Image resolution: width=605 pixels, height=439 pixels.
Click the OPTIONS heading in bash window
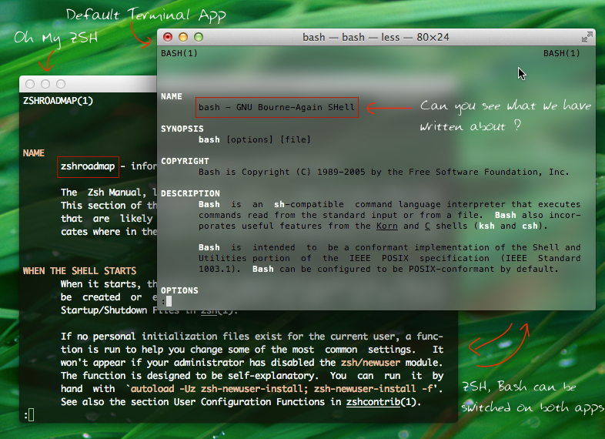click(x=179, y=290)
